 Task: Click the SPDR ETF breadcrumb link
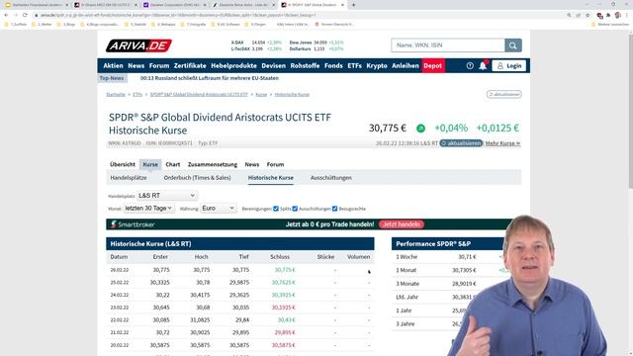(199, 95)
